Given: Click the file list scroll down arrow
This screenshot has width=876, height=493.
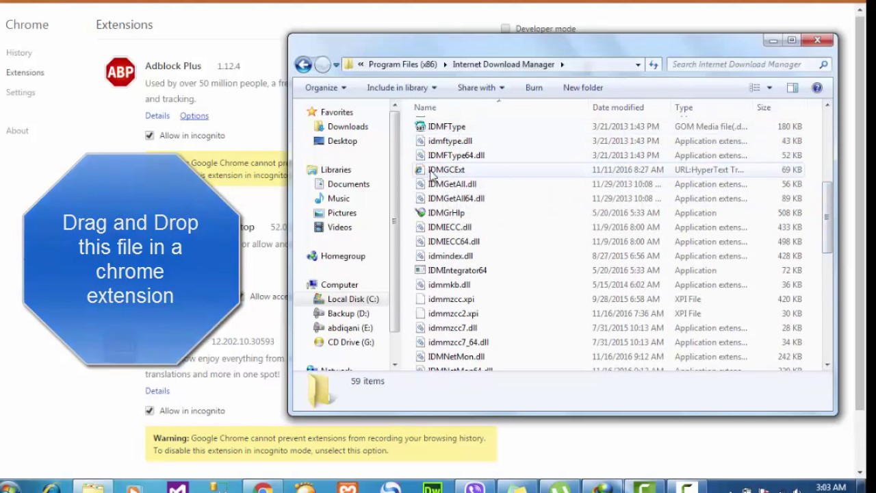Looking at the screenshot, I should (x=827, y=365).
